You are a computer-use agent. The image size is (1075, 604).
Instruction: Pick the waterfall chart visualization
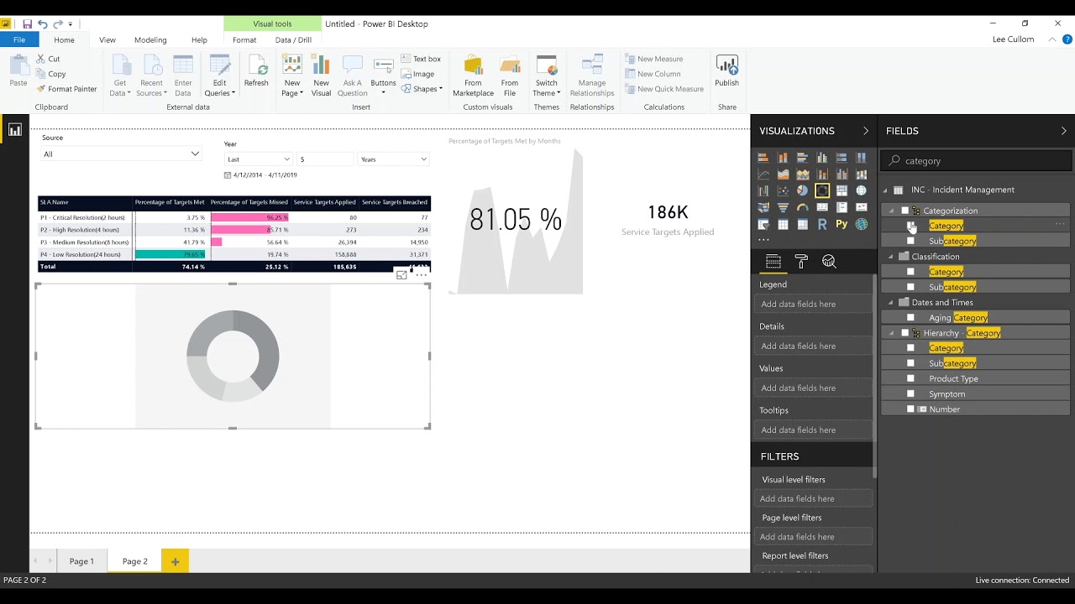pyautogui.click(x=763, y=191)
